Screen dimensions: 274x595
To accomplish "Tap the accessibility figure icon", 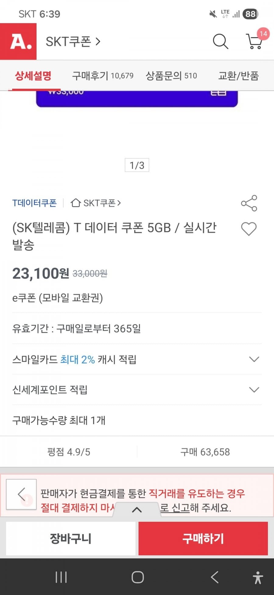I will click(258, 577).
